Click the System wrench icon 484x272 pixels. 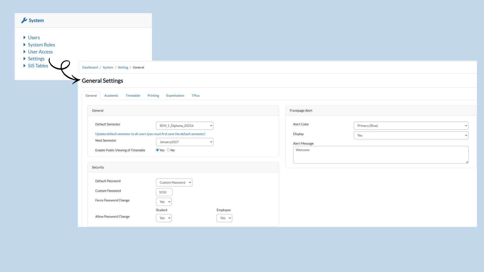(24, 20)
